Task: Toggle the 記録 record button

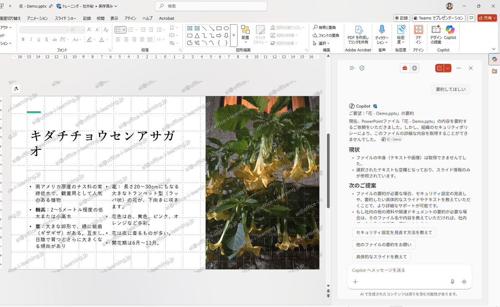Action: coord(402,18)
